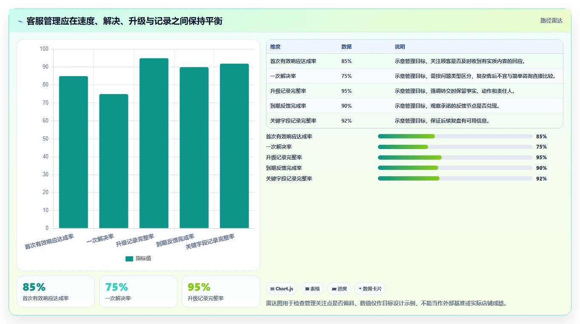
Task: Click the x-axis label 关键字段记录完整率
Action: (210, 242)
